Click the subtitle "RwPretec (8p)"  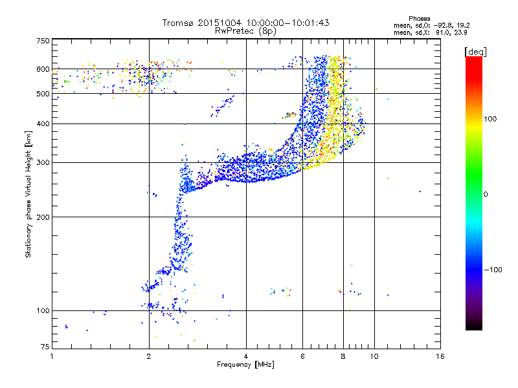[x=245, y=31]
